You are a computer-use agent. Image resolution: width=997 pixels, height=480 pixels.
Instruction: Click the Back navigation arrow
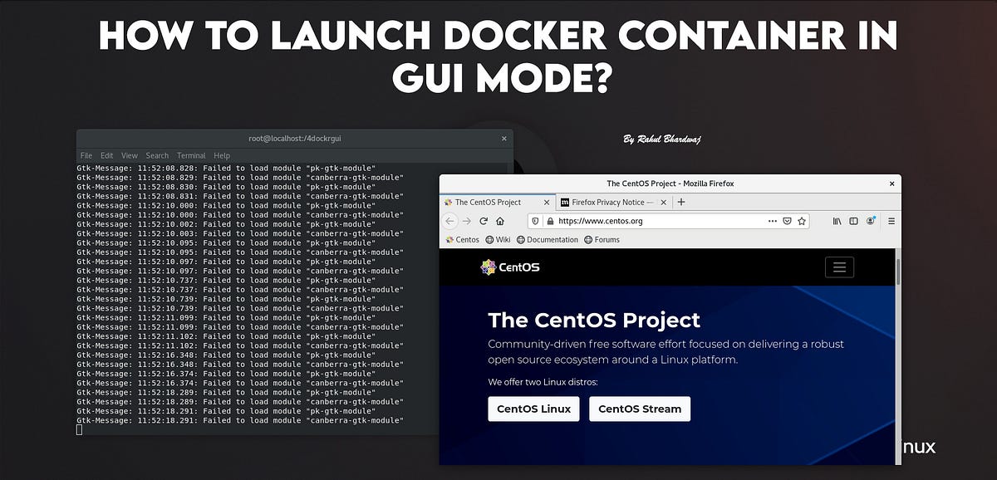(x=450, y=220)
